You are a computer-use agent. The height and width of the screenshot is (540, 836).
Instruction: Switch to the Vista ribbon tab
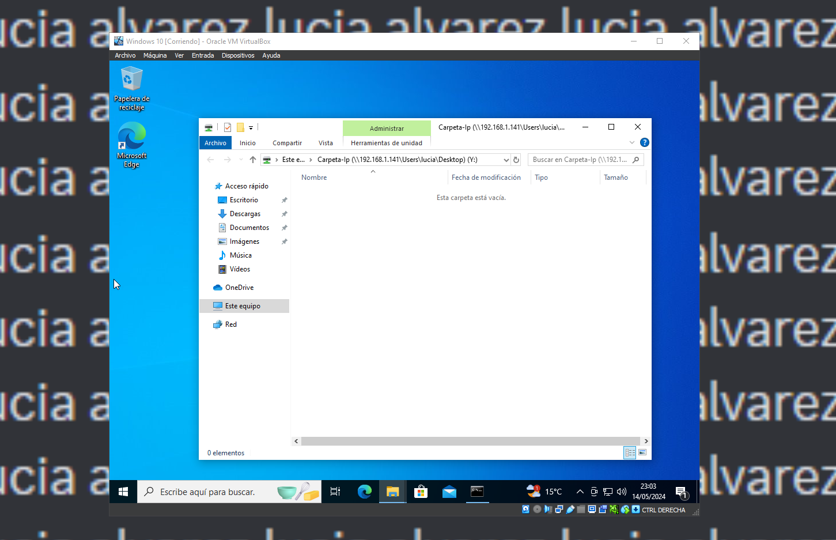pos(326,142)
